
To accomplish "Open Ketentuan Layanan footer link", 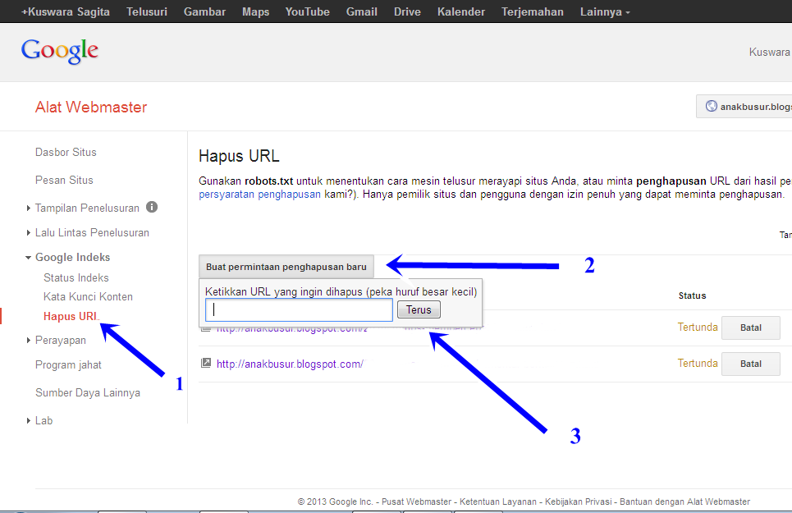I will click(497, 502).
